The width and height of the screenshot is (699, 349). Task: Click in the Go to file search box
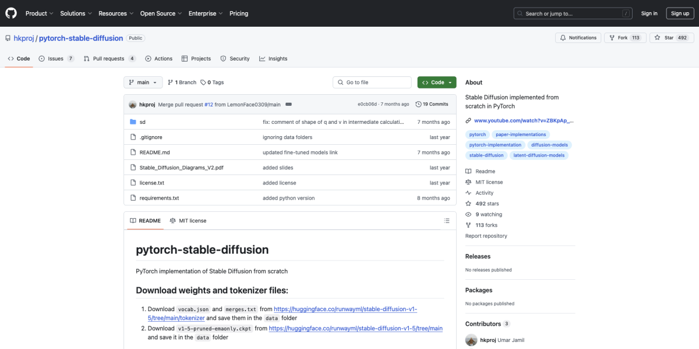click(372, 82)
